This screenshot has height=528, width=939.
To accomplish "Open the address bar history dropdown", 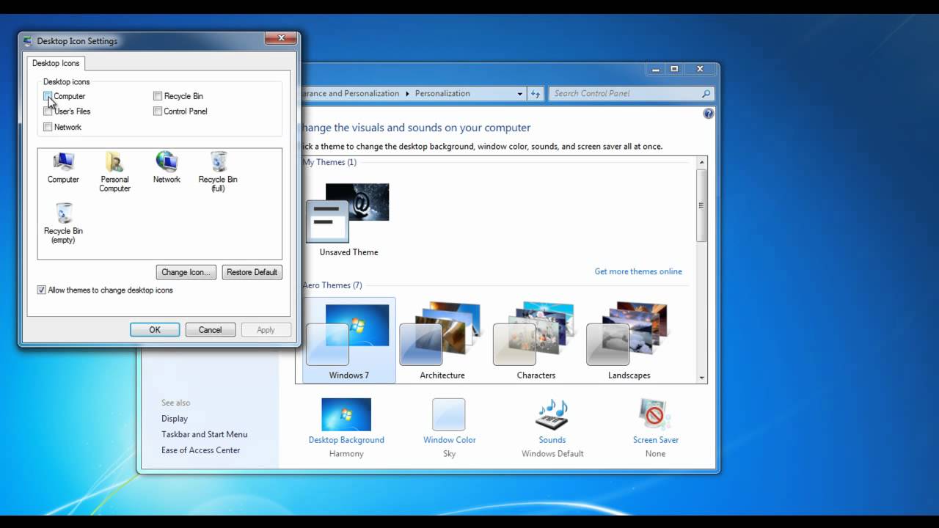I will coord(520,93).
